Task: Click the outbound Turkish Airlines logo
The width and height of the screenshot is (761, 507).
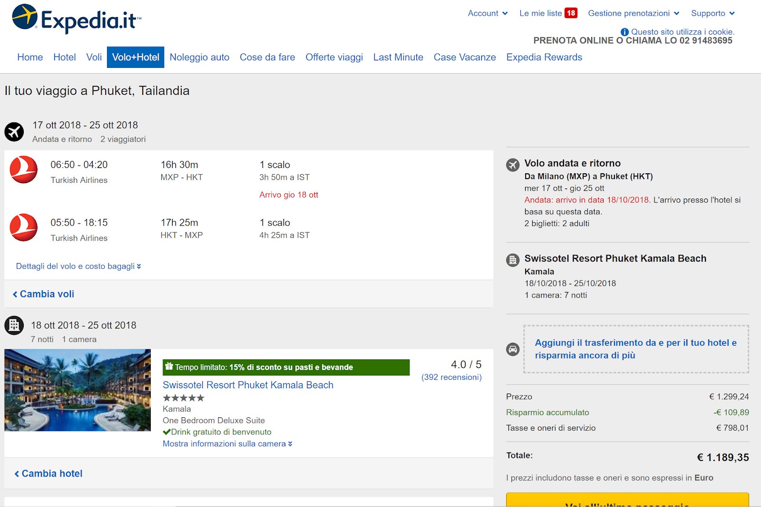Action: tap(24, 169)
